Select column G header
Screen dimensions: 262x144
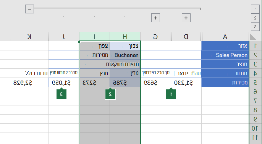155,37
